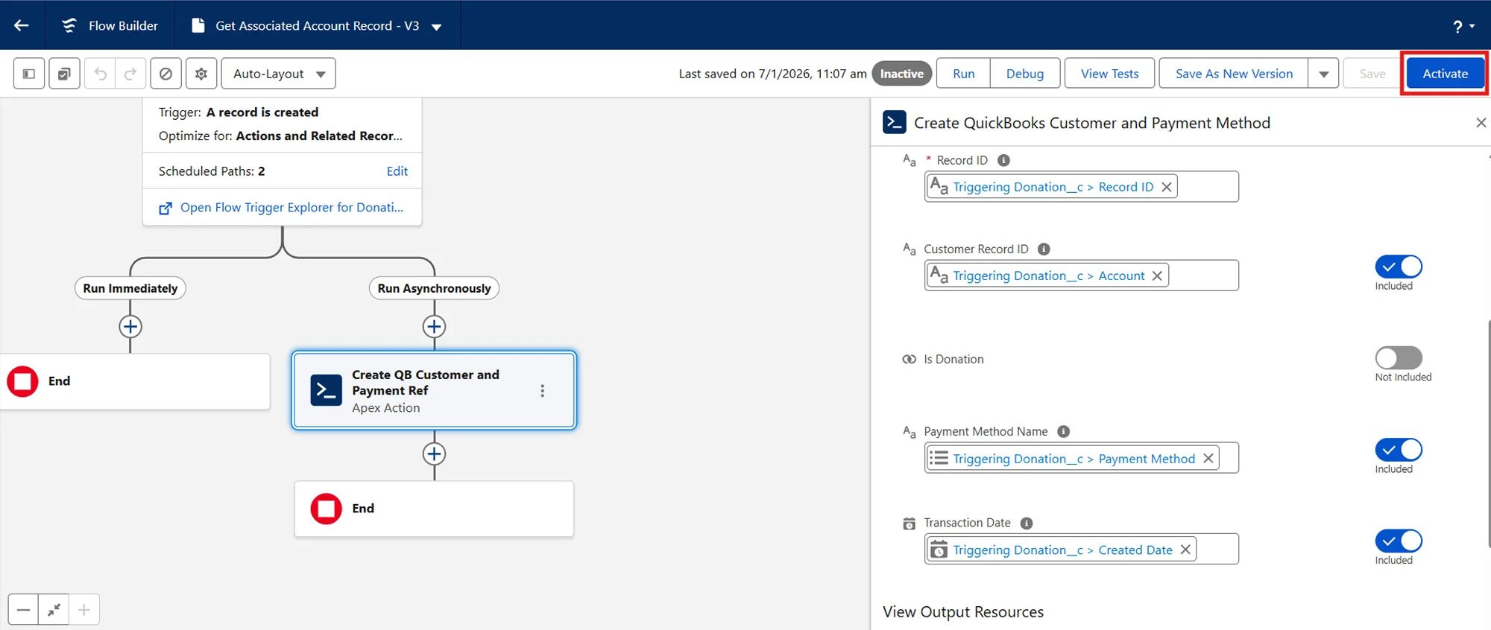This screenshot has width=1491, height=630.
Task: Click the Run button
Action: [963, 74]
